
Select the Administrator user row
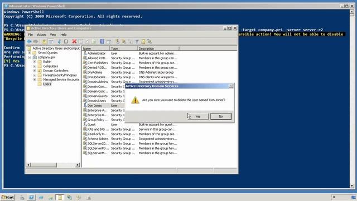pyautogui.click(x=130, y=54)
